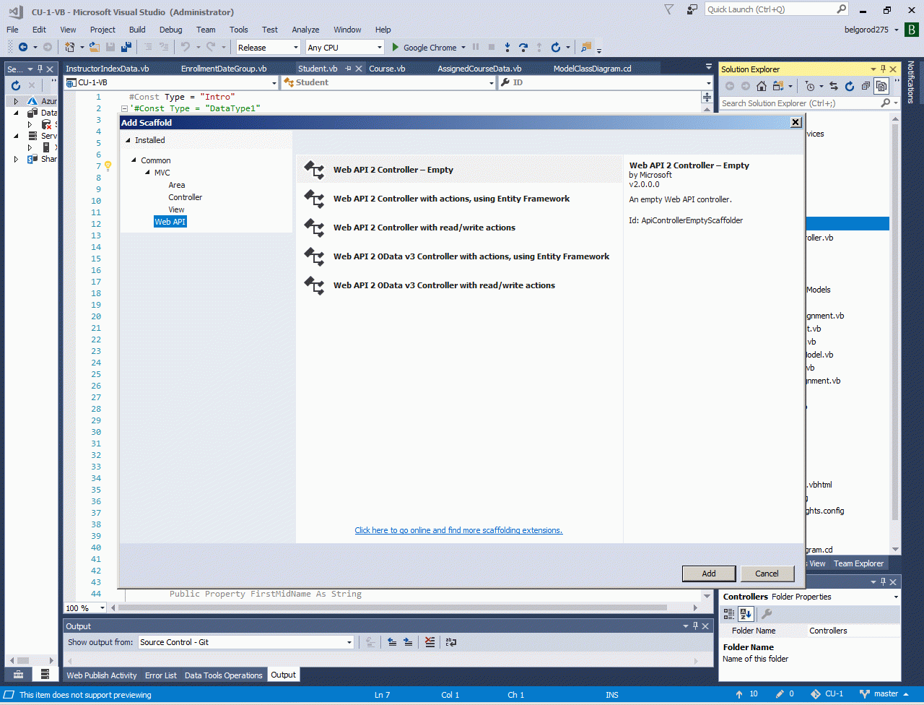Click the Step Into debug icon
This screenshot has width=924, height=705.
(x=507, y=47)
